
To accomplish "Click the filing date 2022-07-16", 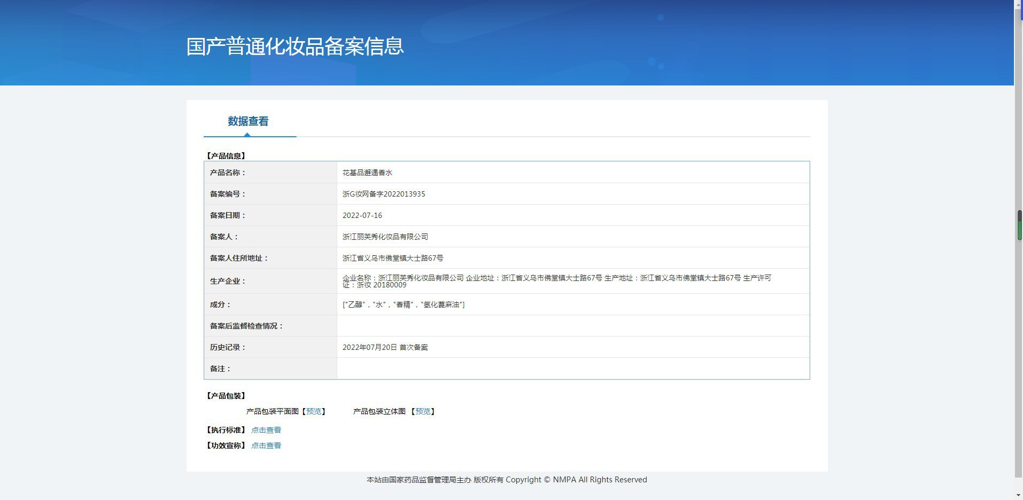I will click(362, 215).
